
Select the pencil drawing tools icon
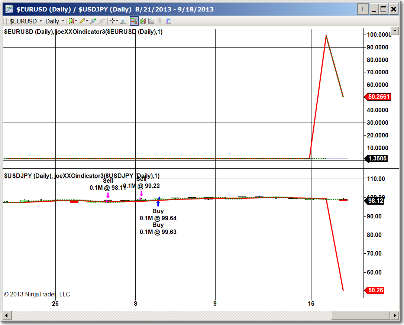[x=82, y=21]
